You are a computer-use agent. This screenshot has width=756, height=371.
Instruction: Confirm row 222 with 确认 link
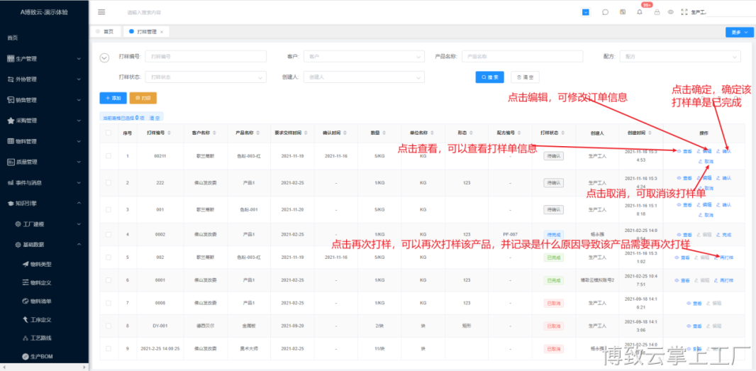[x=723, y=178]
